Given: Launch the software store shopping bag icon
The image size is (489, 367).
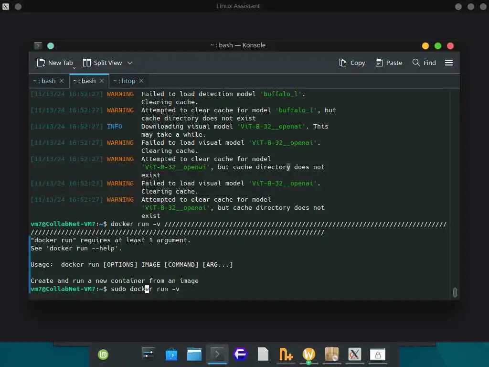Looking at the screenshot, I should [x=171, y=355].
